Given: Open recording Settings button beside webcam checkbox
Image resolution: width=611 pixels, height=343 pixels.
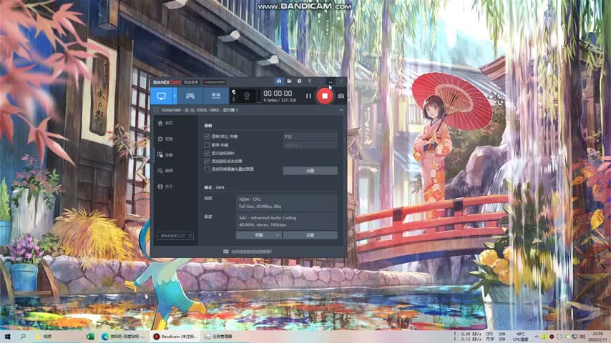Looking at the screenshot, I should pyautogui.click(x=311, y=171).
